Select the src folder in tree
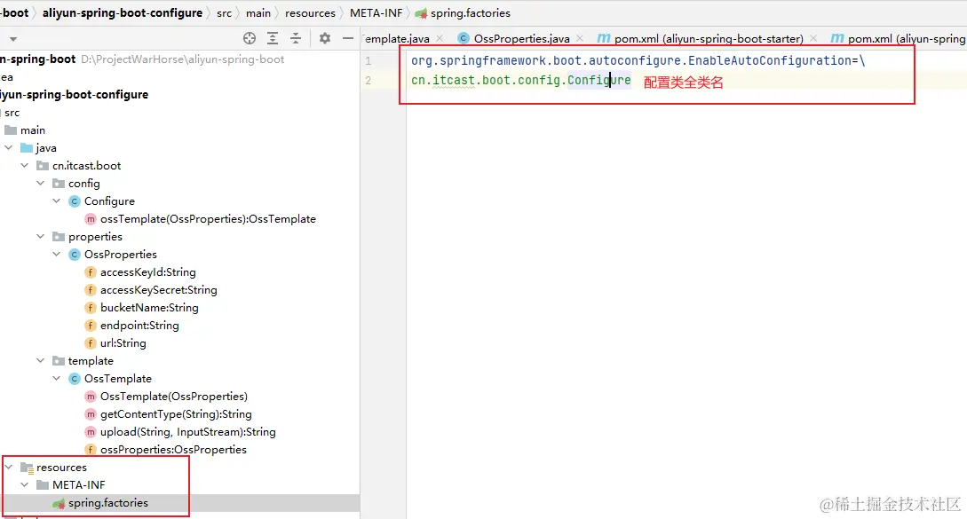967x519 pixels. [12, 113]
